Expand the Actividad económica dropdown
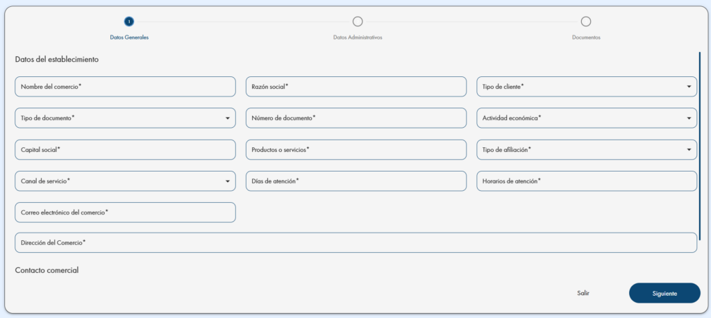Viewport: 711px width, 318px height. tap(586, 118)
